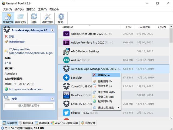The height and width of the screenshot is (130, 173).
Task: Click the ColorOS USB Driver icon
Action: (x=66, y=86)
